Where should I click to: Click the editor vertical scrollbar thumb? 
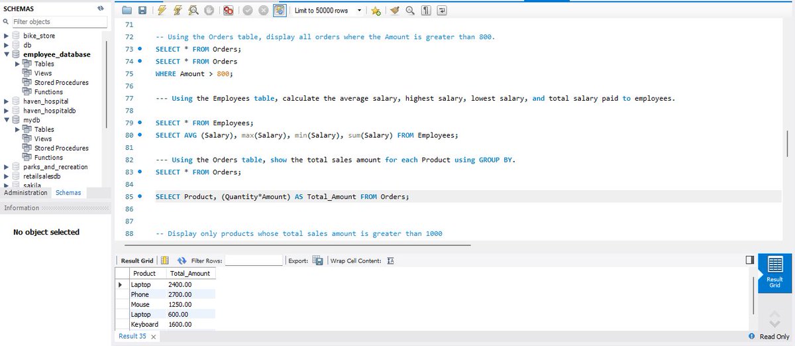tap(787, 143)
